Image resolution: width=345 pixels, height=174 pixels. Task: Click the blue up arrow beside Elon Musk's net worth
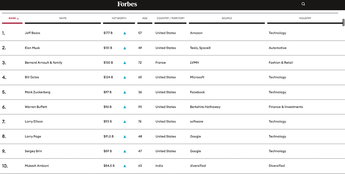pyautogui.click(x=125, y=48)
